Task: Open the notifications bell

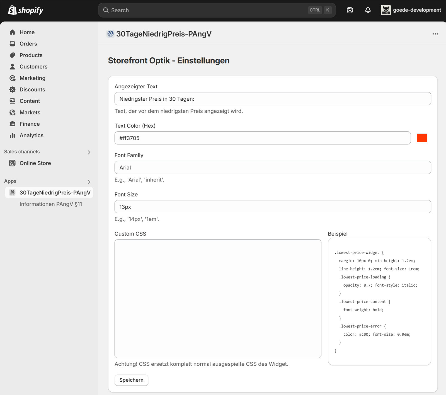Action: 368,10
